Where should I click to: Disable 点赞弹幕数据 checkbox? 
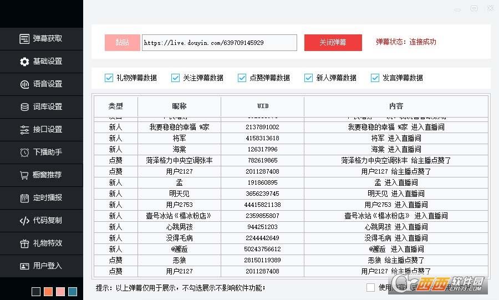coord(242,78)
